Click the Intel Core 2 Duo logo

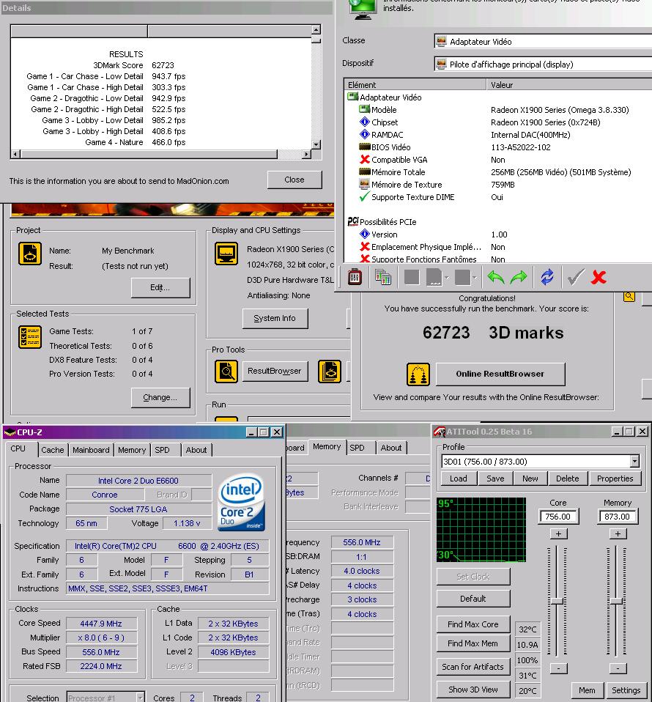(x=241, y=503)
